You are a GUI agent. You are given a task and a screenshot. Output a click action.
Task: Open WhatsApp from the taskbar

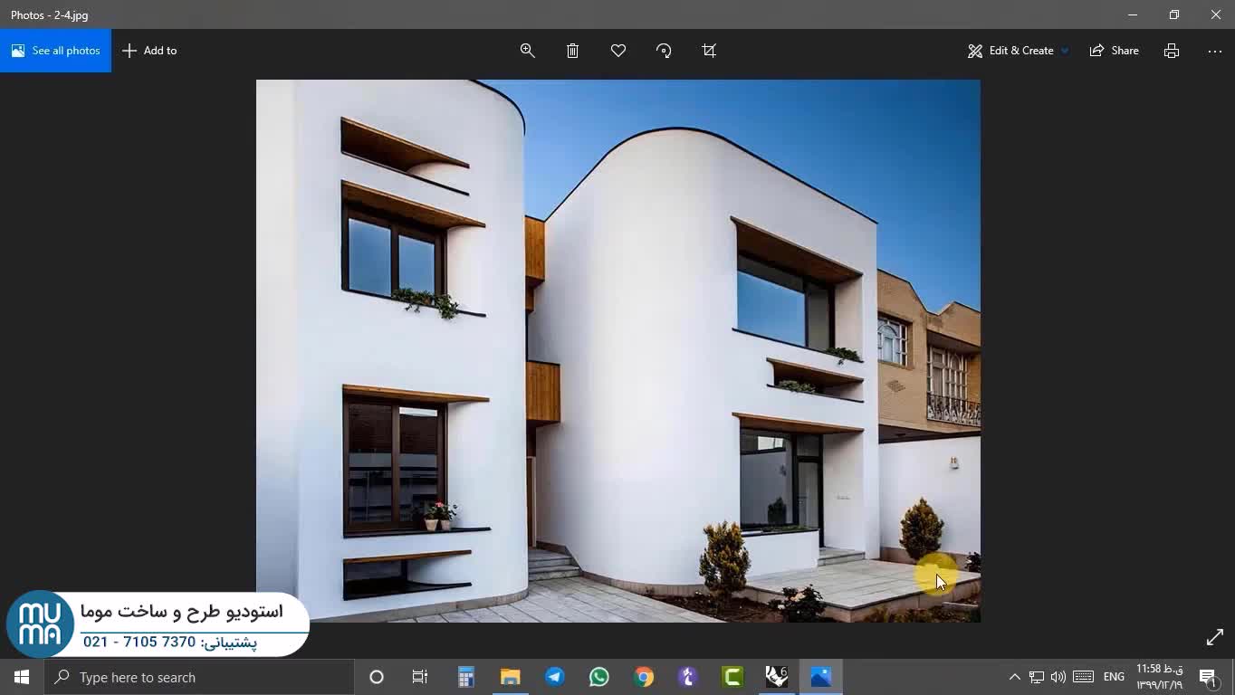(598, 677)
